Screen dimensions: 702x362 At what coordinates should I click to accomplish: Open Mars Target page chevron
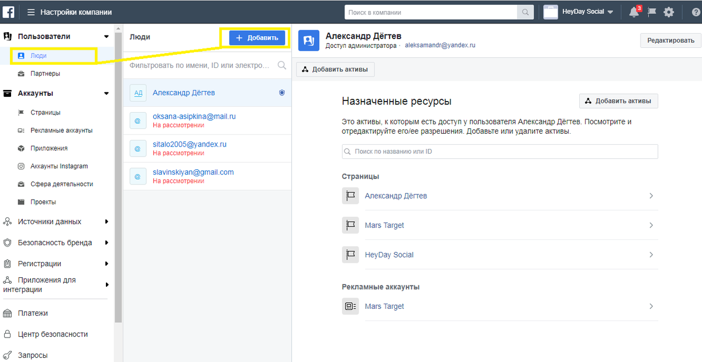click(651, 225)
